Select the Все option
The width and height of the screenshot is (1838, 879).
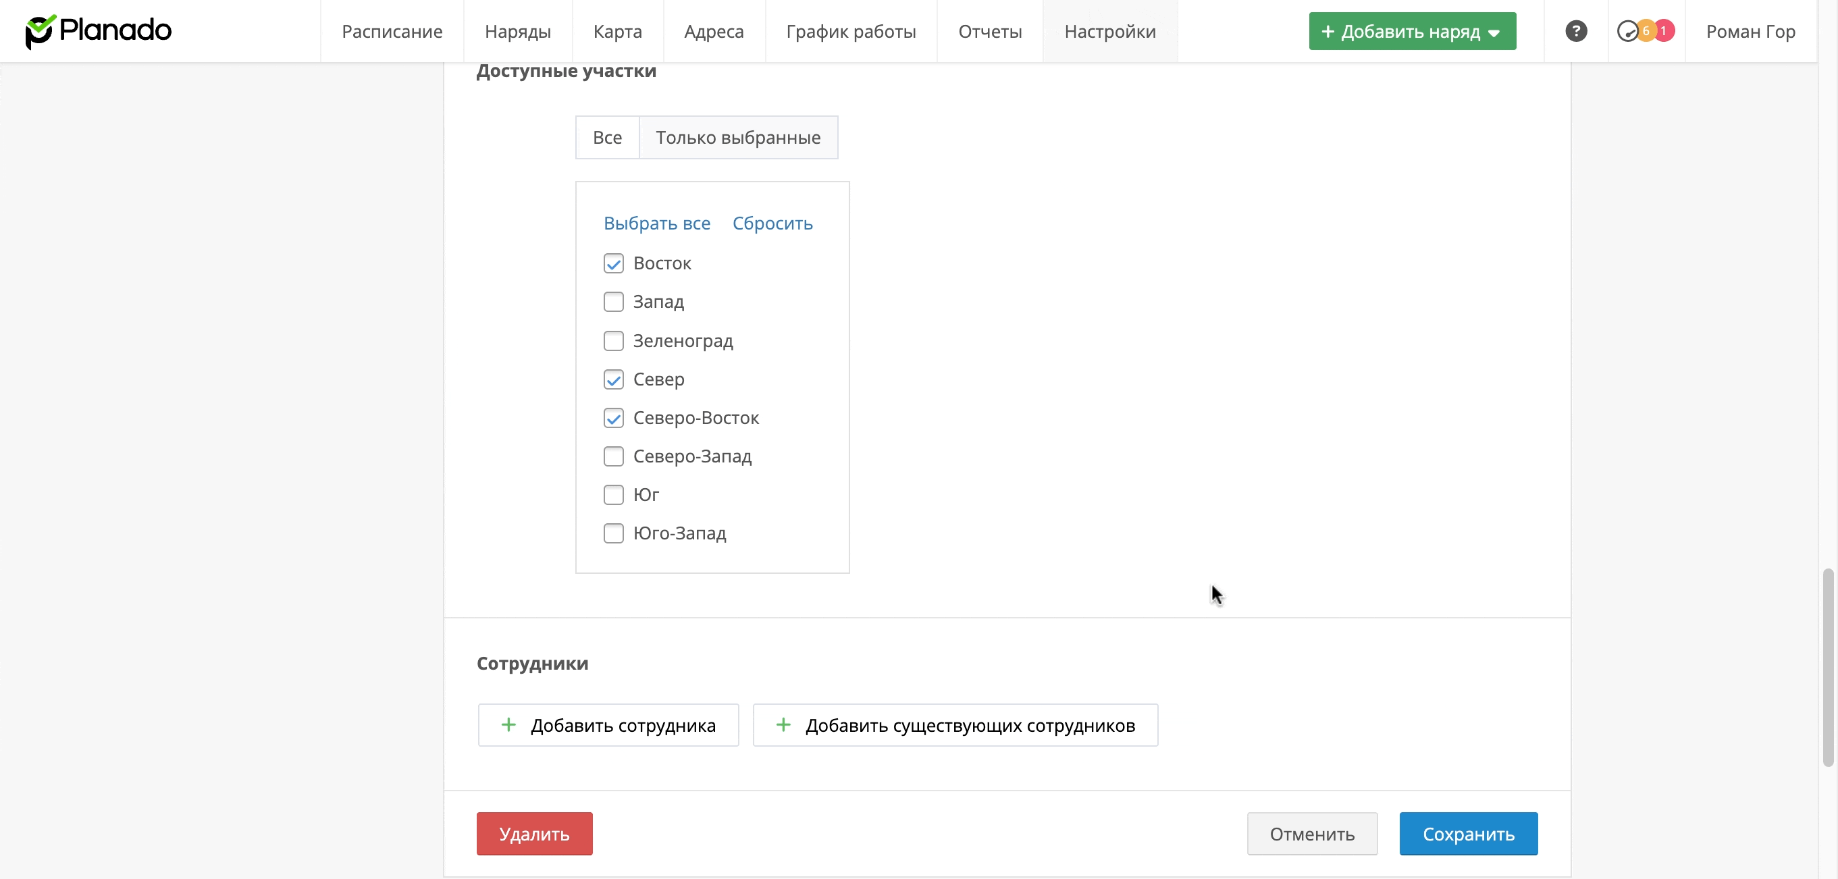tap(607, 137)
